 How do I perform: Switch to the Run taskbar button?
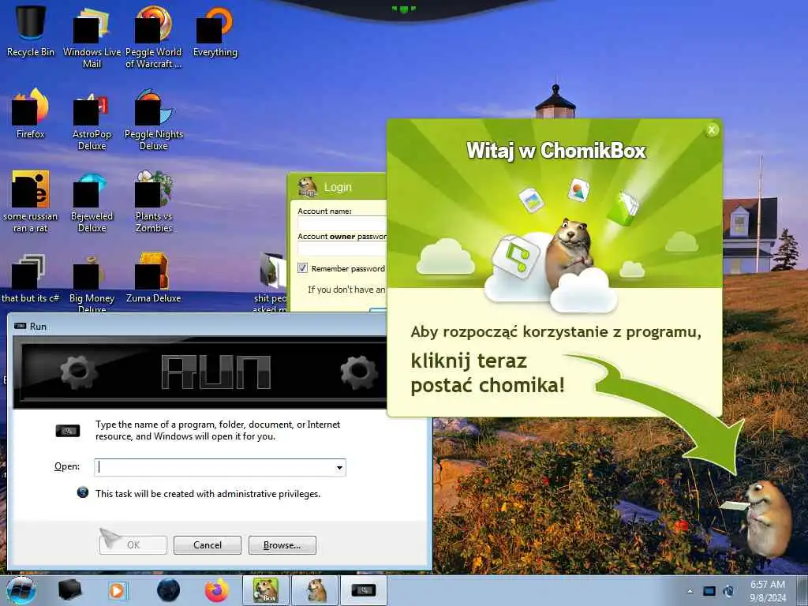click(364, 590)
